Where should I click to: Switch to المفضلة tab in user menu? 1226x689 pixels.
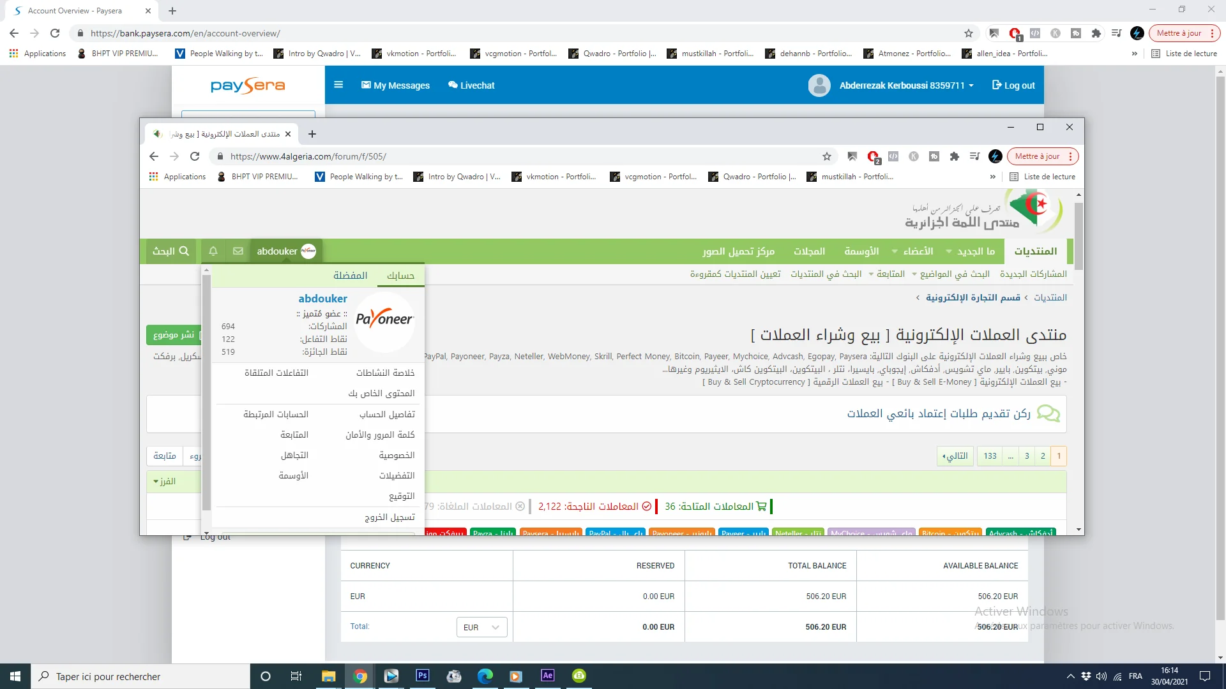pos(350,276)
